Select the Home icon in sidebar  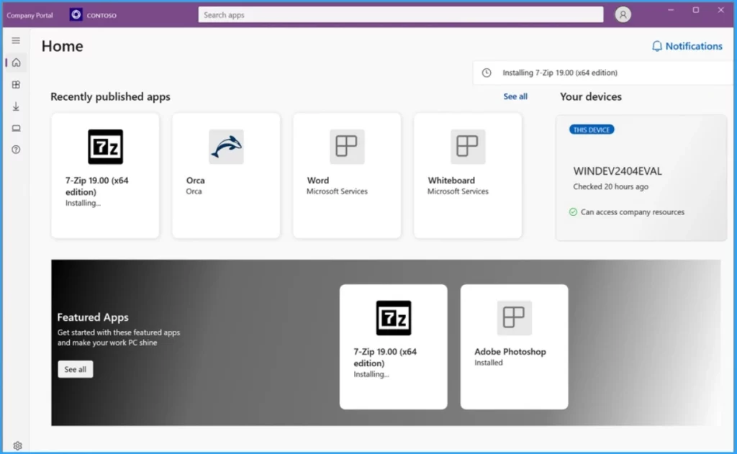(16, 63)
